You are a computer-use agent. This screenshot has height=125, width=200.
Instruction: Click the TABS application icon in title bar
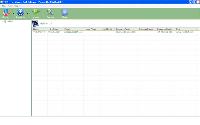(x=2, y=2)
